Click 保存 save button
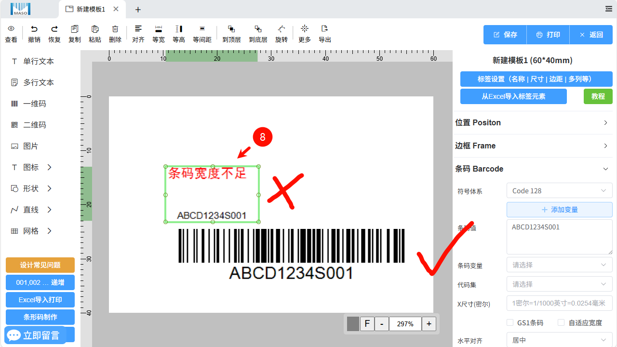This screenshot has height=347, width=617. tap(505, 35)
